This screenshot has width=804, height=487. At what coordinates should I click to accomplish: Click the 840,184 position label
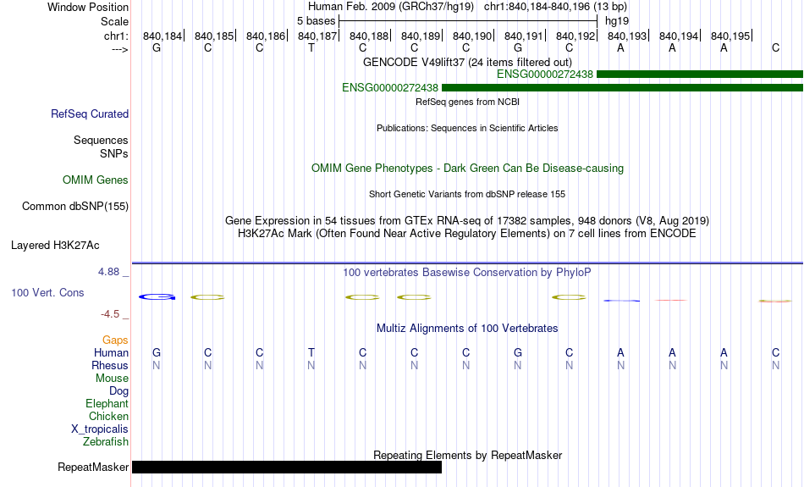162,36
